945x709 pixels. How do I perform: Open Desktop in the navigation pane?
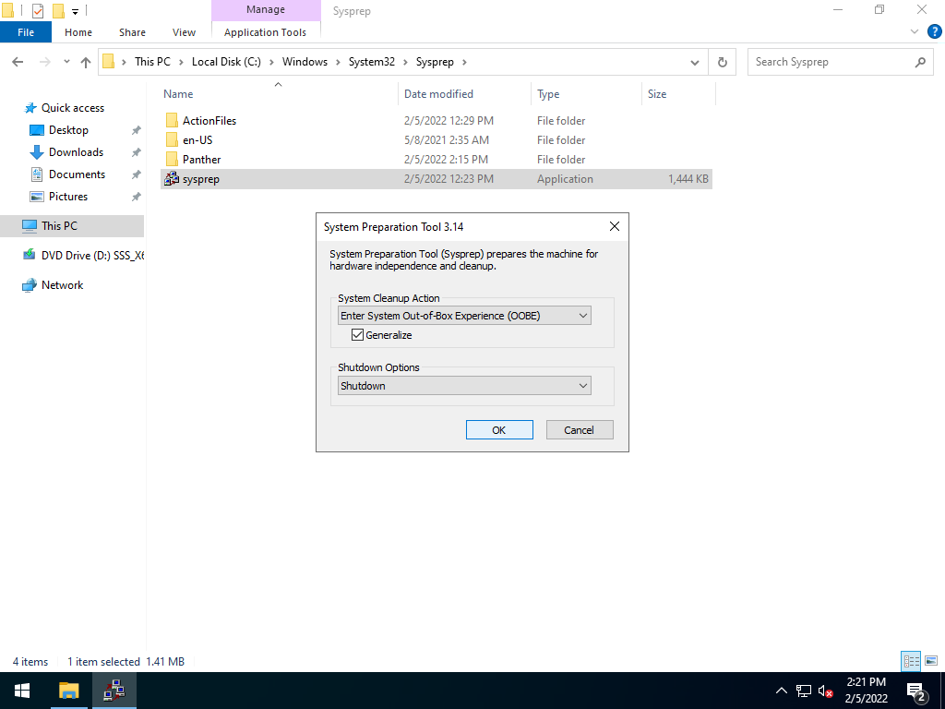68,129
